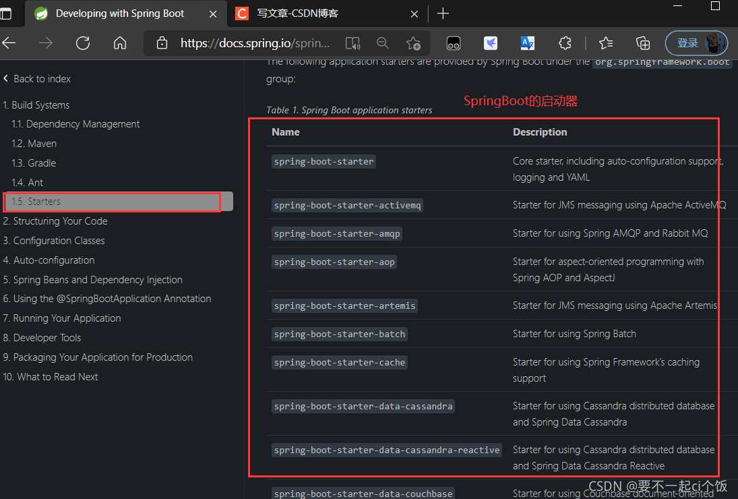This screenshot has width=738, height=499.
Task: Open the 1.2. Maven section
Action: tap(34, 144)
